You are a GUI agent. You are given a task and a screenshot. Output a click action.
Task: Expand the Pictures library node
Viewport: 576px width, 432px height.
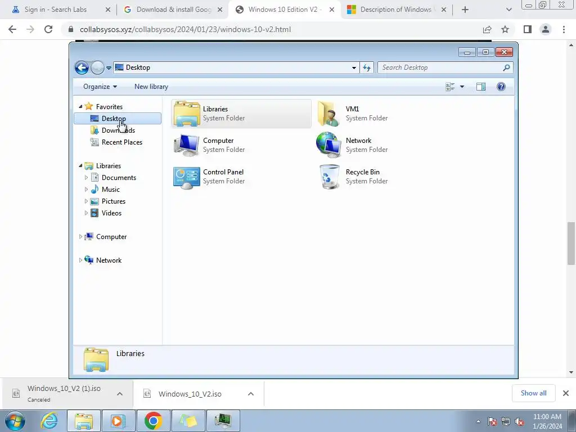[x=86, y=201]
